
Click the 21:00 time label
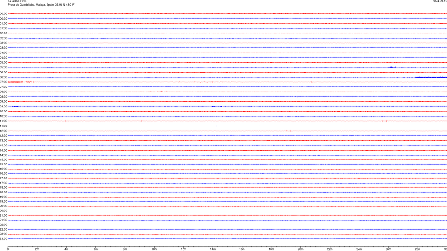(x=3, y=215)
